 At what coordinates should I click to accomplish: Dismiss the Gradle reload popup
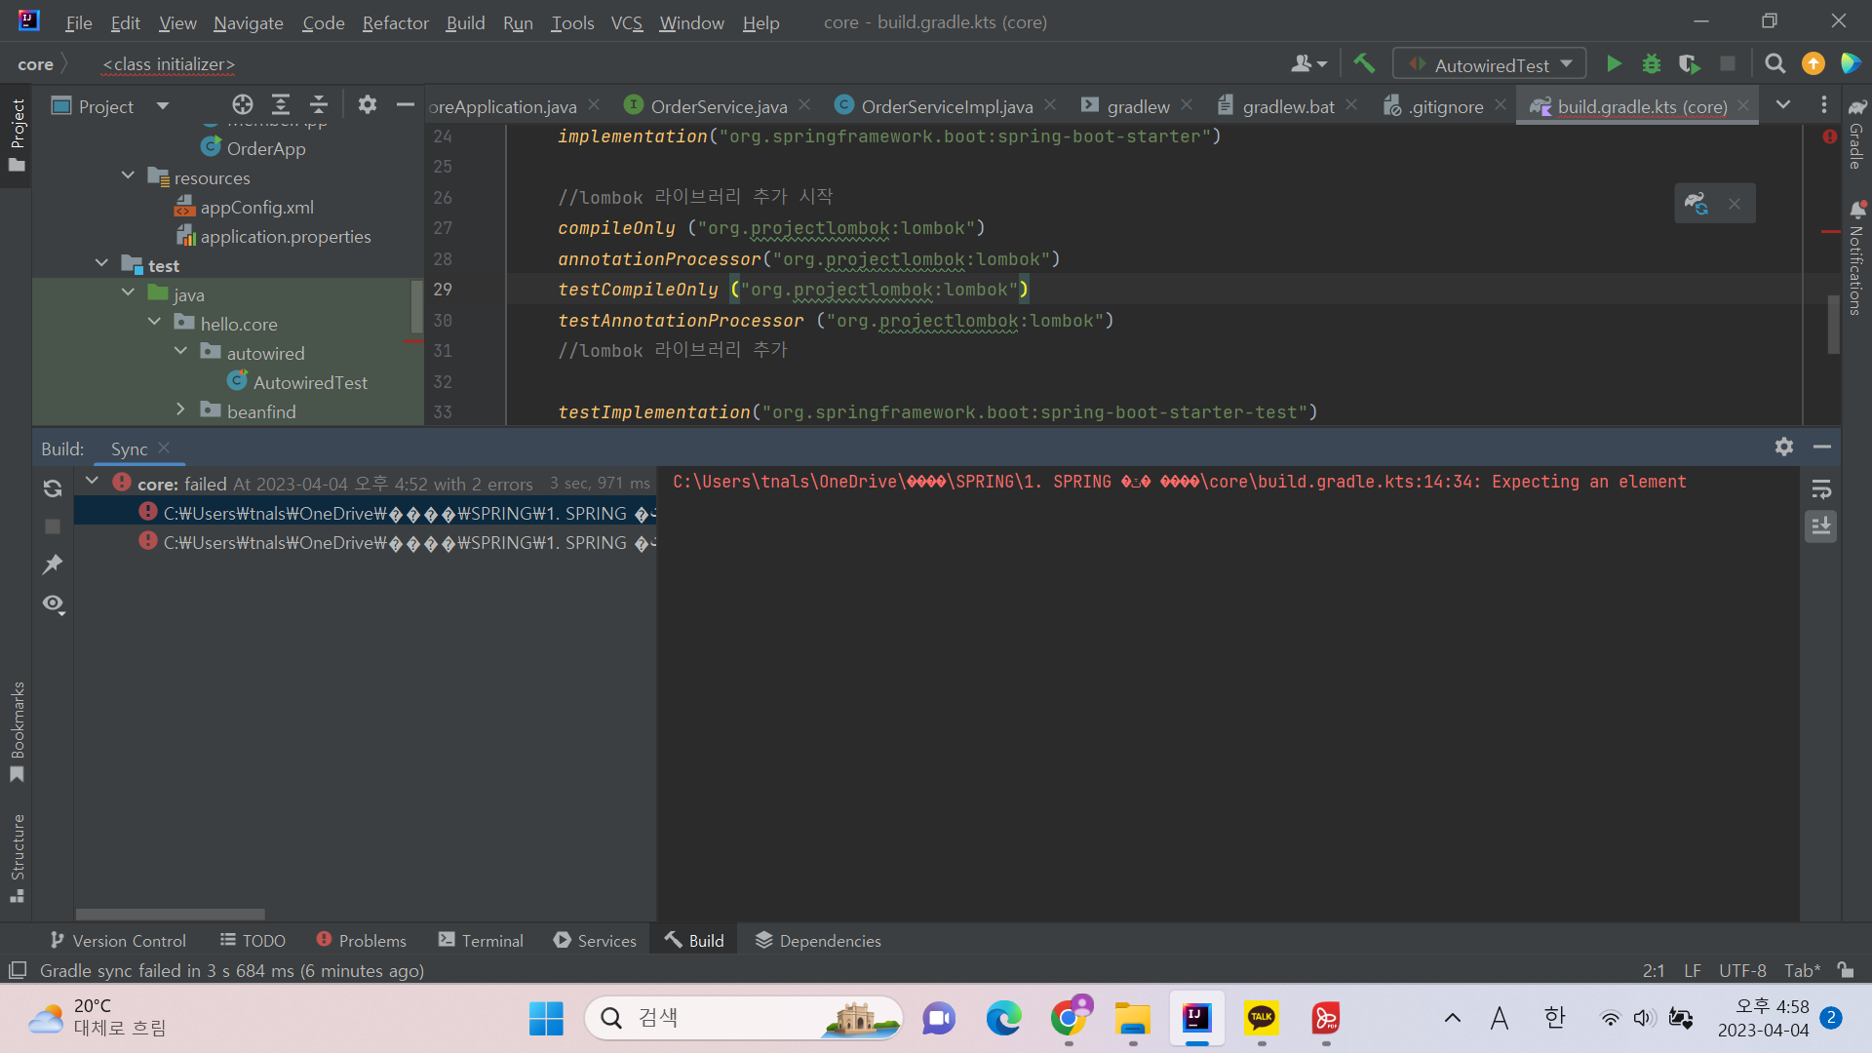[x=1735, y=204]
